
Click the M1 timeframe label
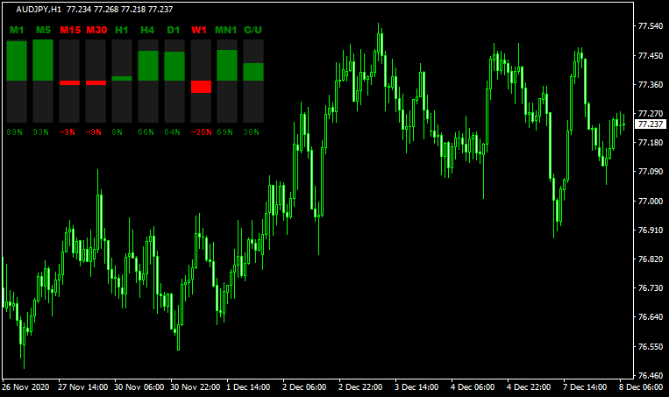click(x=16, y=31)
